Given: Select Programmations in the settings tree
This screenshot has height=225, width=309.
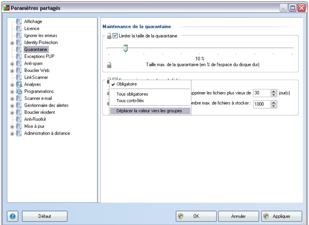Looking at the screenshot, I should pyautogui.click(x=39, y=91).
